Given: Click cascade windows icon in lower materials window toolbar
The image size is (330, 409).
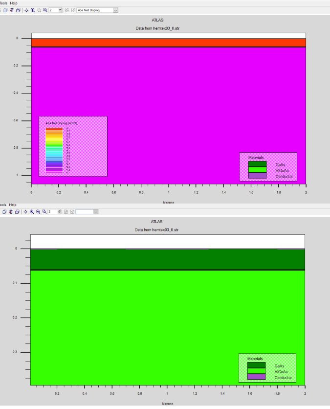Looking at the screenshot, I should [x=17, y=212].
